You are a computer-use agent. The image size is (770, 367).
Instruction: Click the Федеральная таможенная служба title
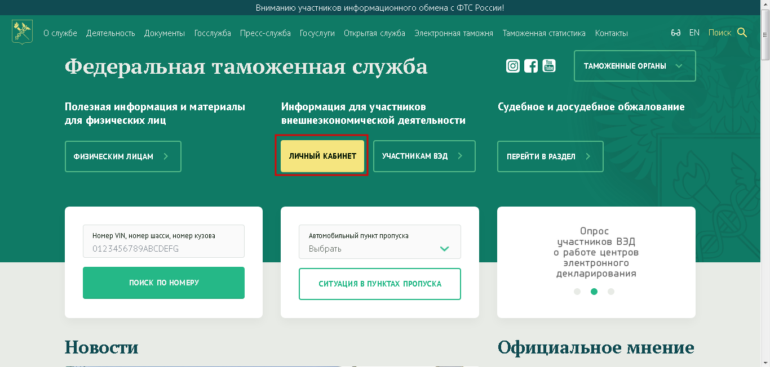(x=246, y=67)
